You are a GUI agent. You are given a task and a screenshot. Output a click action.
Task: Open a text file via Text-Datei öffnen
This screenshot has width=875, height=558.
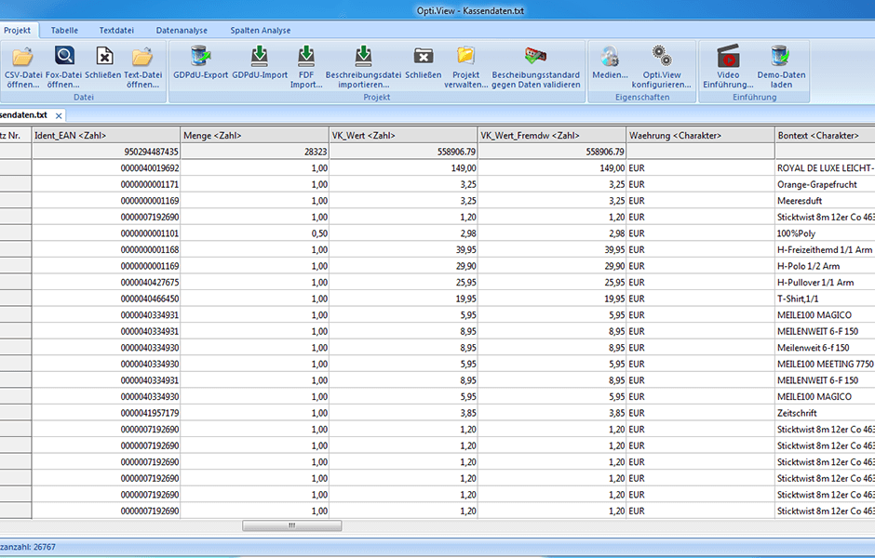click(142, 67)
